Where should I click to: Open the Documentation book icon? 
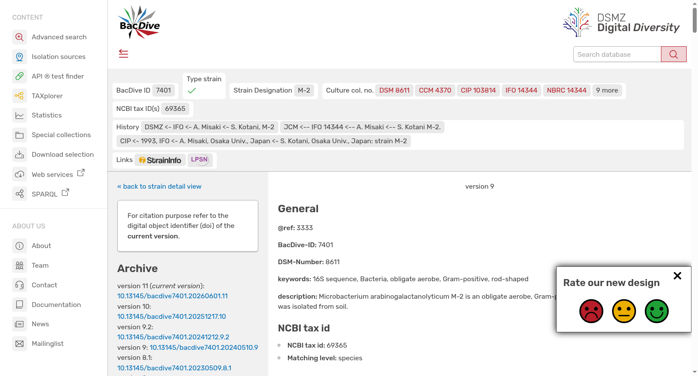[20, 304]
